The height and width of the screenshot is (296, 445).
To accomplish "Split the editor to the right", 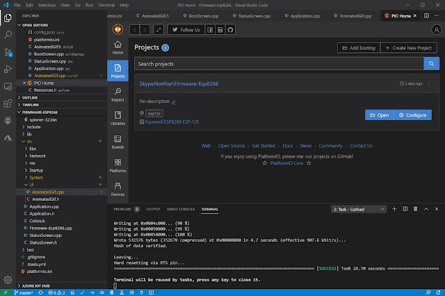I will coord(426,15).
